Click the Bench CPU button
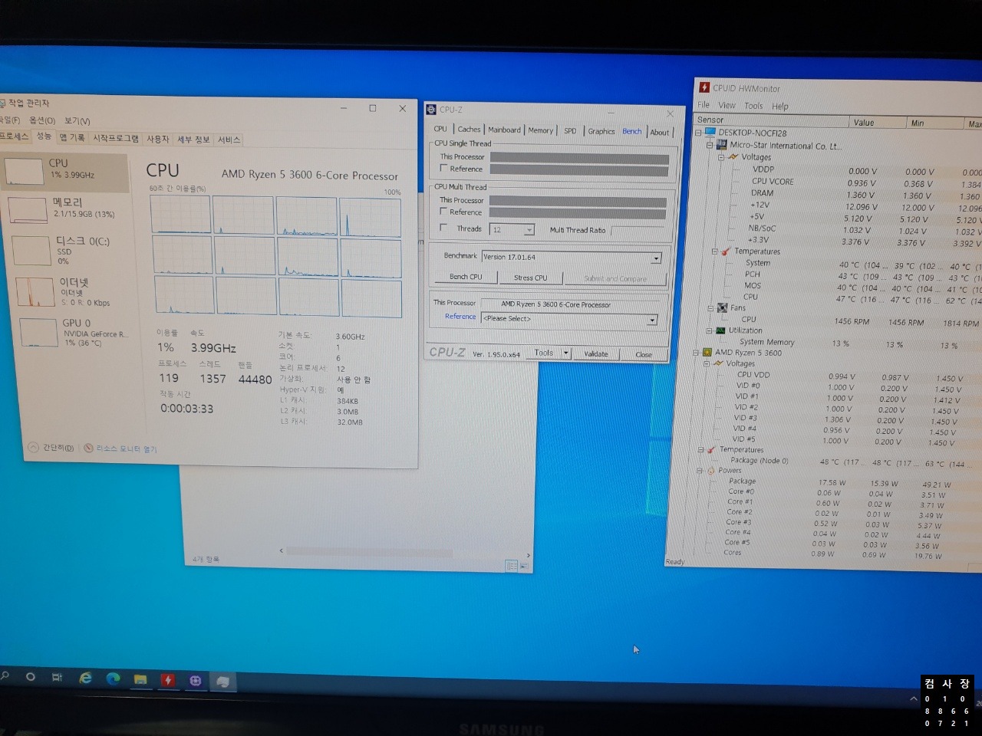Viewport: 982px width, 736px height. tap(466, 277)
